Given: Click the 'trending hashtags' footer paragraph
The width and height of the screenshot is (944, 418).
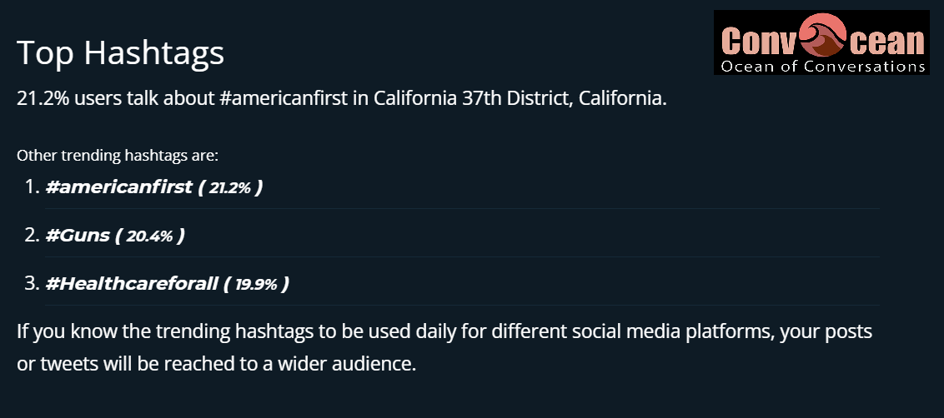Looking at the screenshot, I should pos(444,347).
